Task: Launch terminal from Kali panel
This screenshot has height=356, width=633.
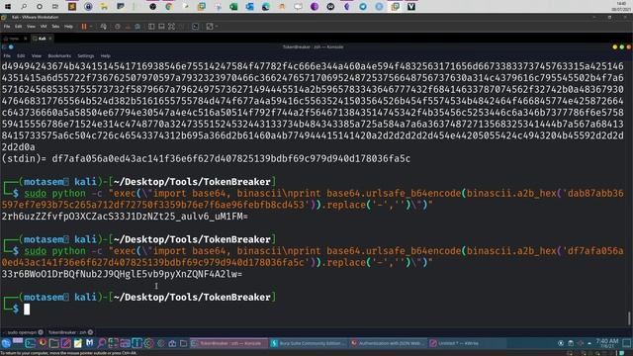Action: click(x=31, y=343)
